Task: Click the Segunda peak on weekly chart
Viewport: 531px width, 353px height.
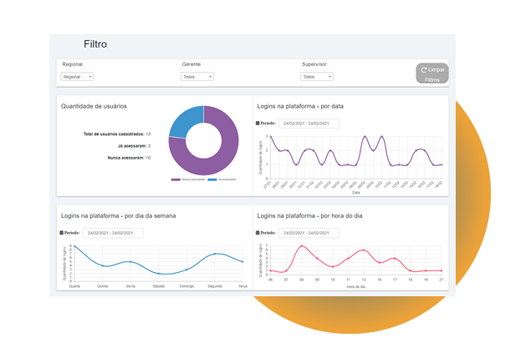Action: point(215,254)
